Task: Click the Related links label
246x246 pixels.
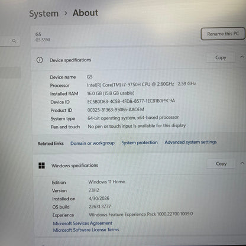Action: point(50,144)
